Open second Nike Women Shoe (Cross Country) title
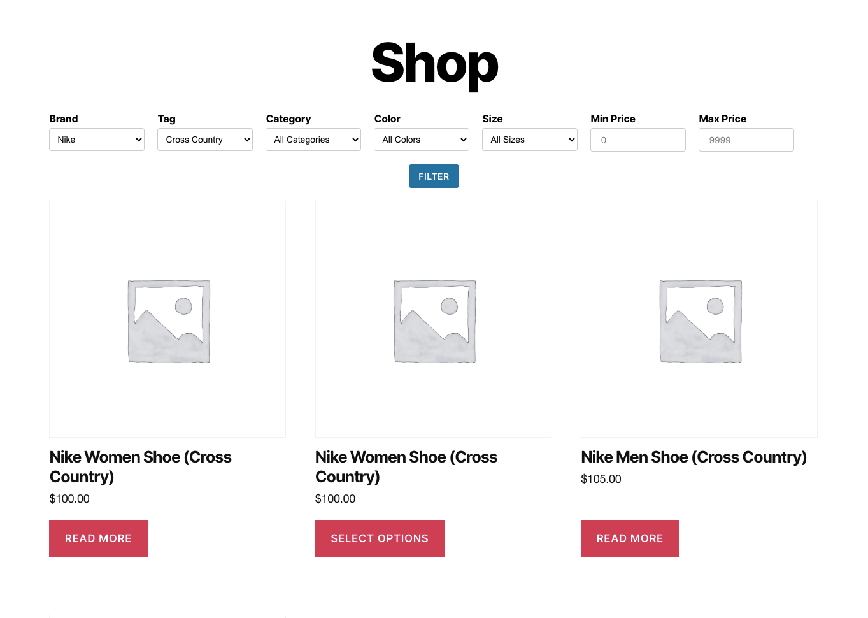Screen dimensions: 868x618 pos(406,467)
